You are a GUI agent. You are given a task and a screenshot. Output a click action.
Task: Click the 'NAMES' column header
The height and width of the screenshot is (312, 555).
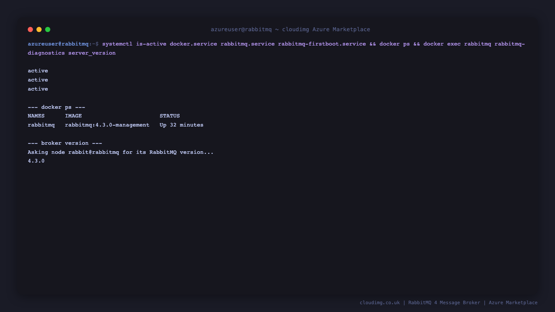pos(36,116)
